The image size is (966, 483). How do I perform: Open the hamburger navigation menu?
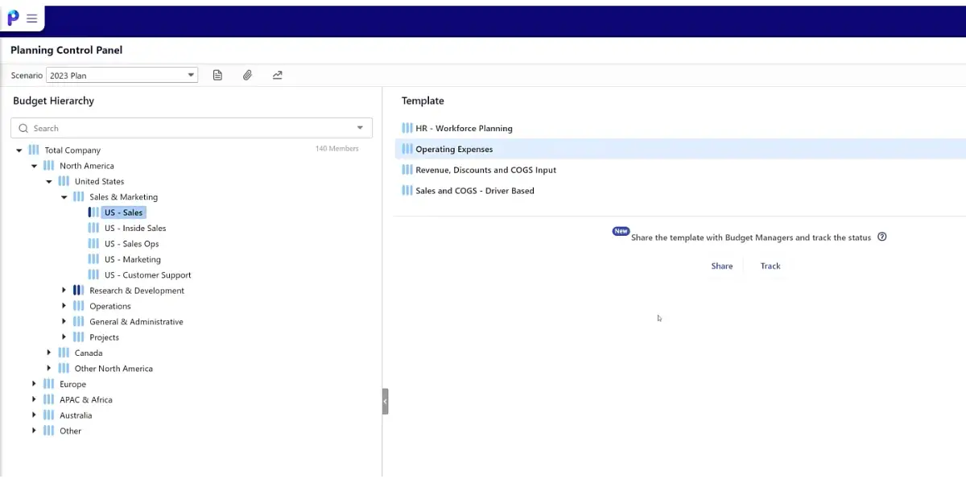click(32, 19)
